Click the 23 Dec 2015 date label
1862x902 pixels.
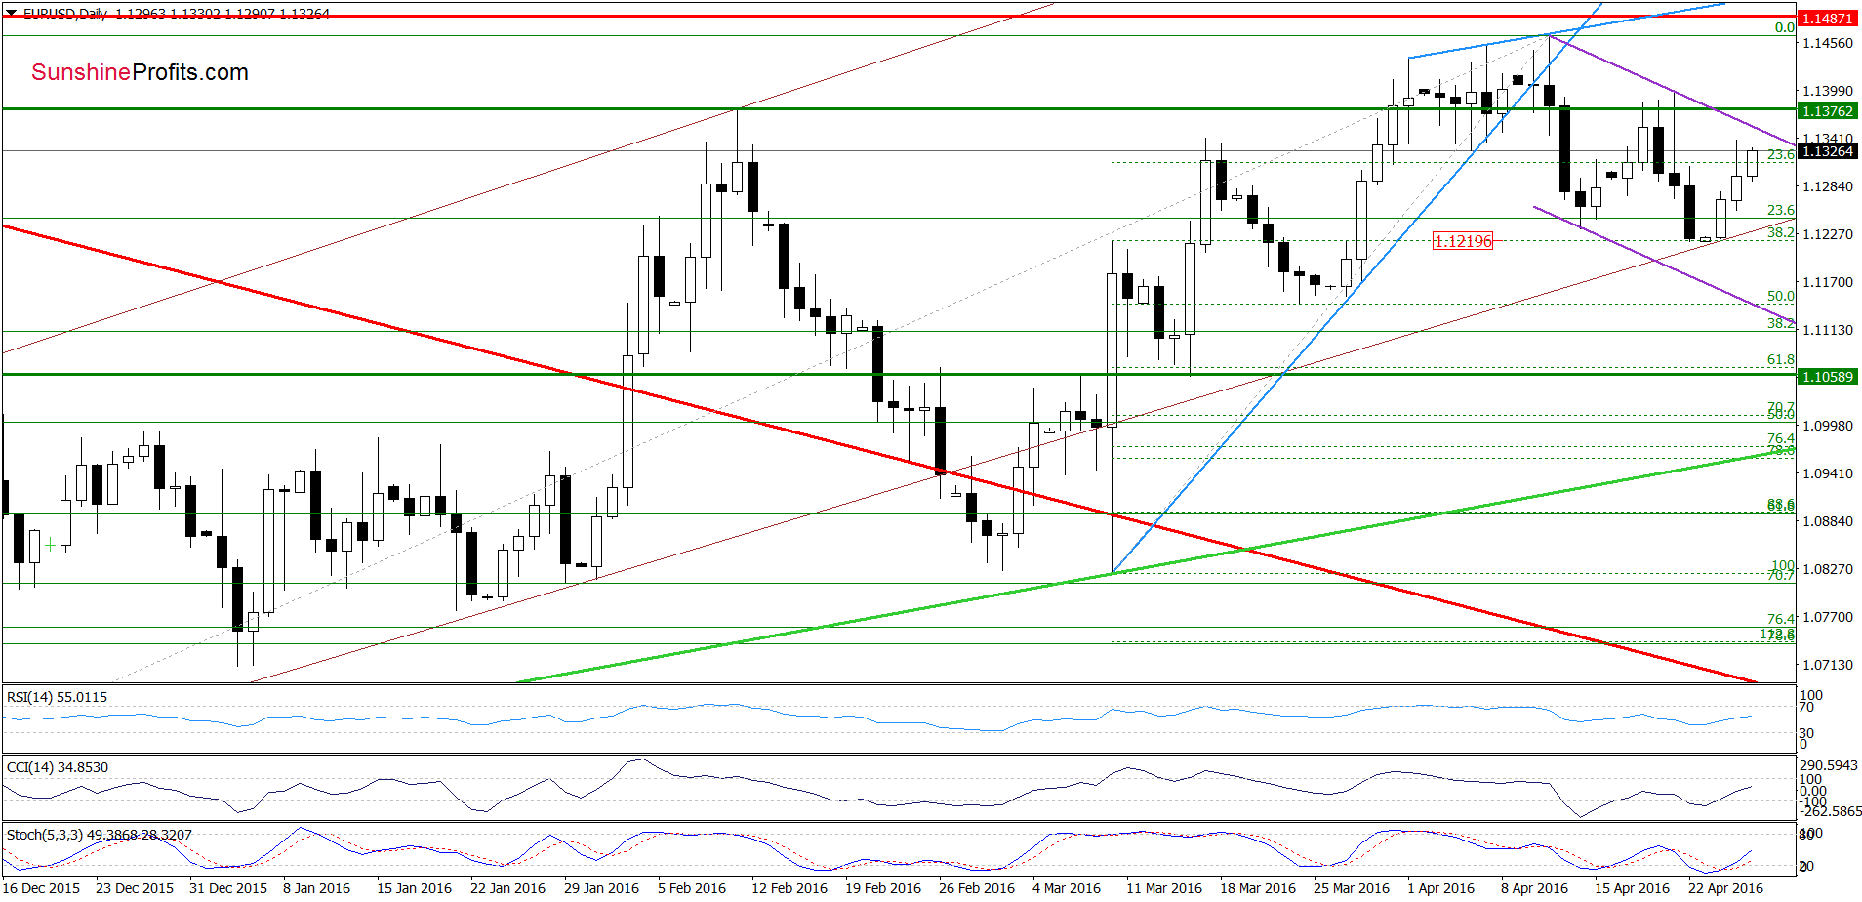click(135, 888)
